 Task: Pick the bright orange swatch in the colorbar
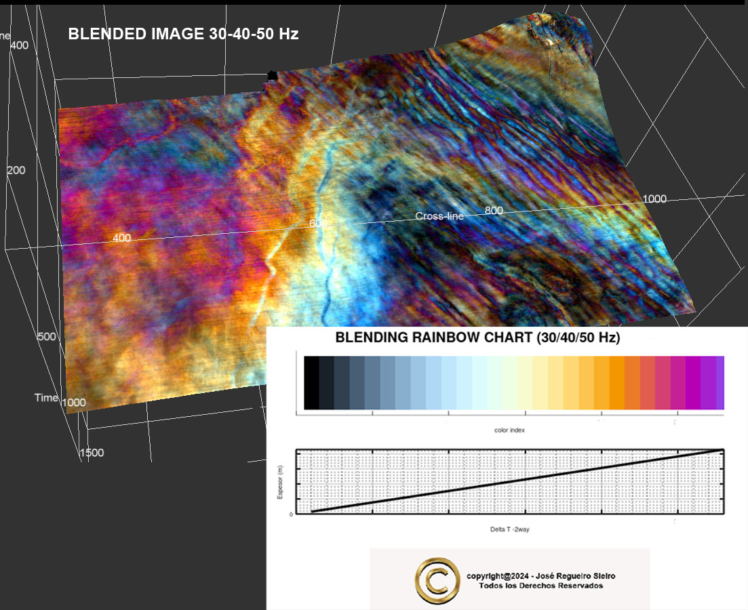(616, 383)
